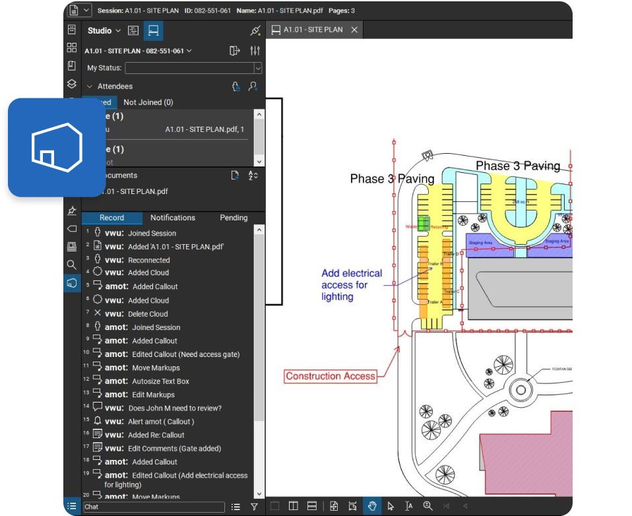The width and height of the screenshot is (632, 516).
Task: Click record entry 'amot: Autosize Text Box'
Action: click(146, 381)
